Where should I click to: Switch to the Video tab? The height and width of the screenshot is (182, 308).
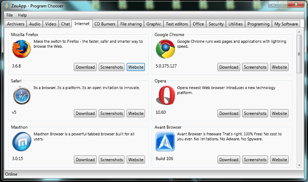51,24
